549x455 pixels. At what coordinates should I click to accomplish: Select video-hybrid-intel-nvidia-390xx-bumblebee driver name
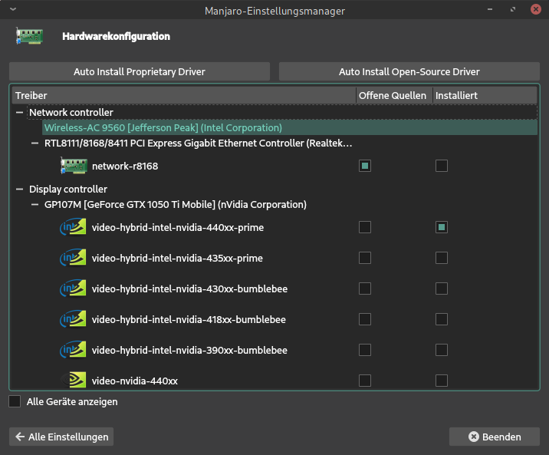(x=189, y=351)
